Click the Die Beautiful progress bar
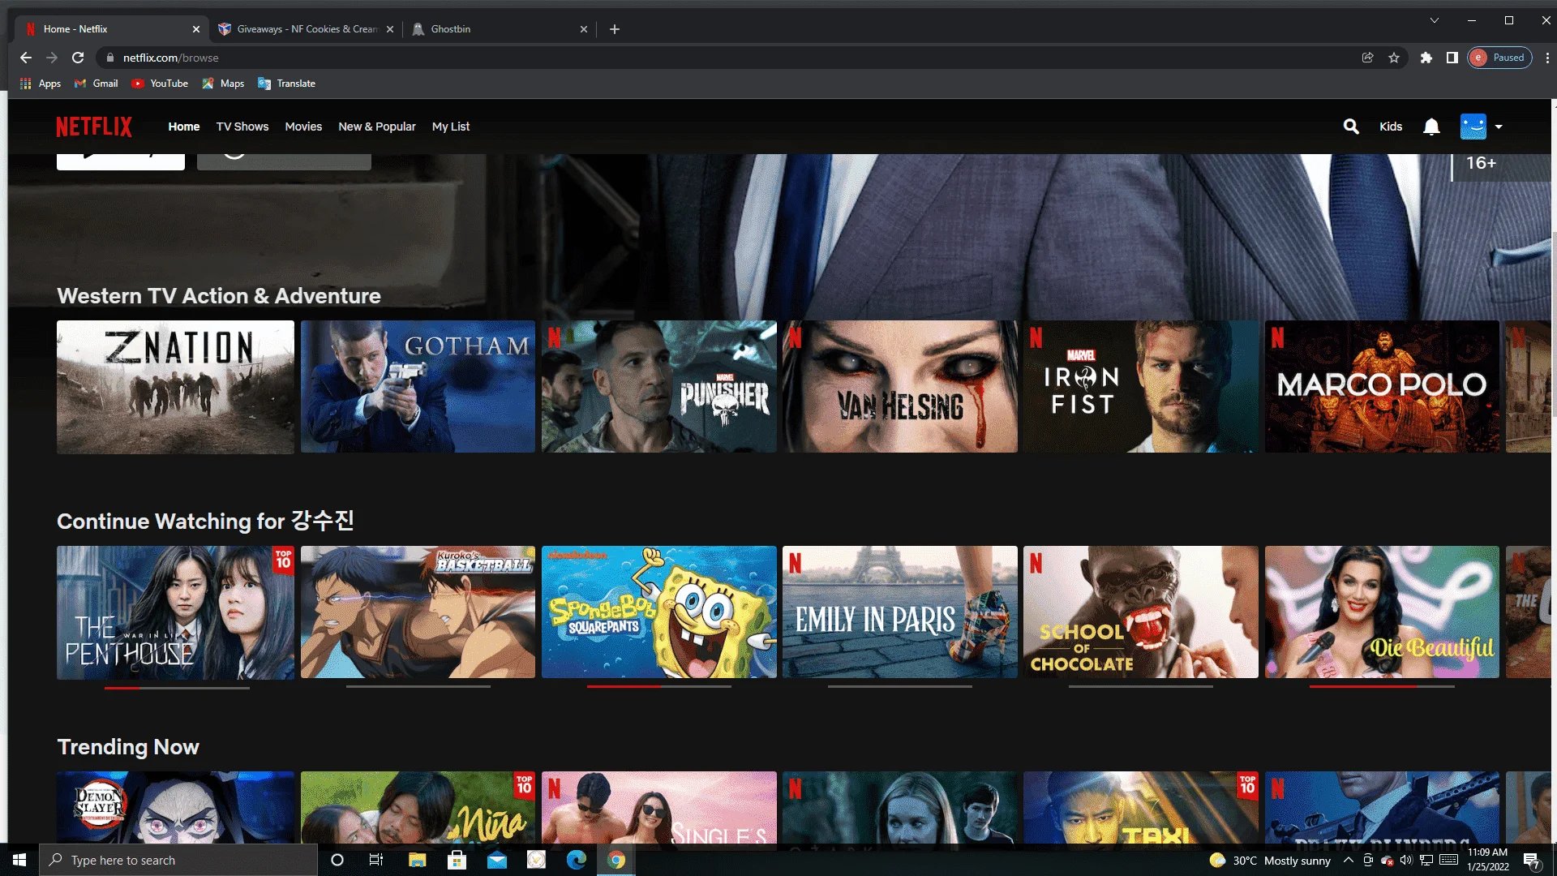Viewport: 1557px width, 876px height. (x=1382, y=686)
